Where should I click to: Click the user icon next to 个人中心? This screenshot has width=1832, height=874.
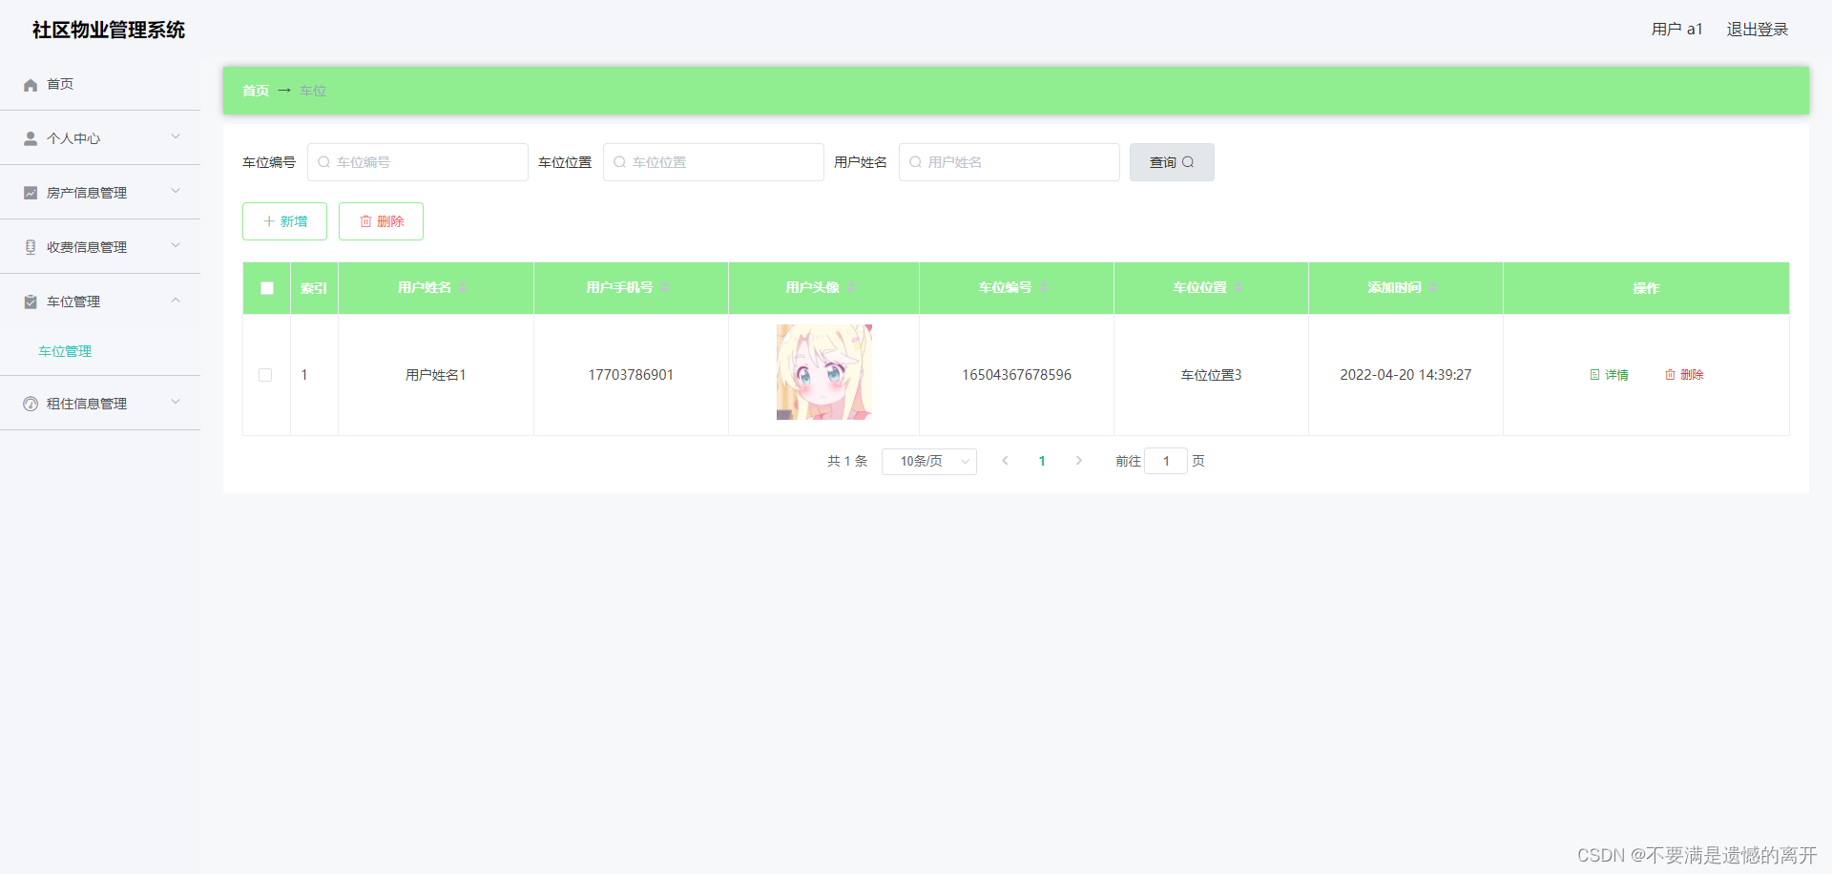pyautogui.click(x=31, y=137)
